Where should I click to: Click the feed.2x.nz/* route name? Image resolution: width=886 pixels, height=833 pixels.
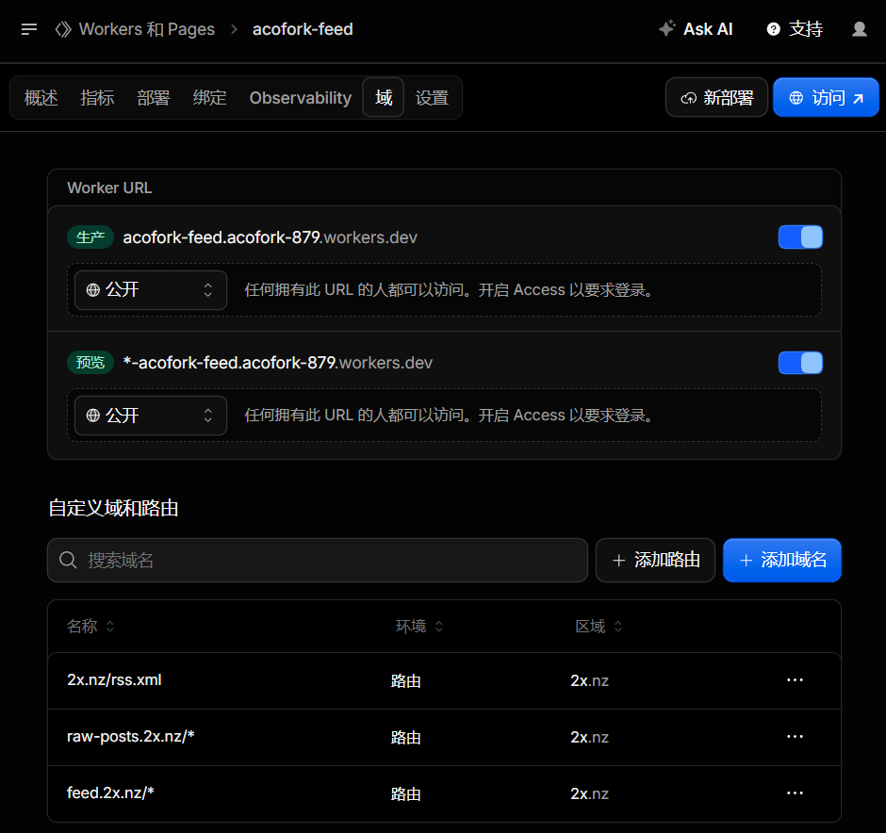coord(110,792)
